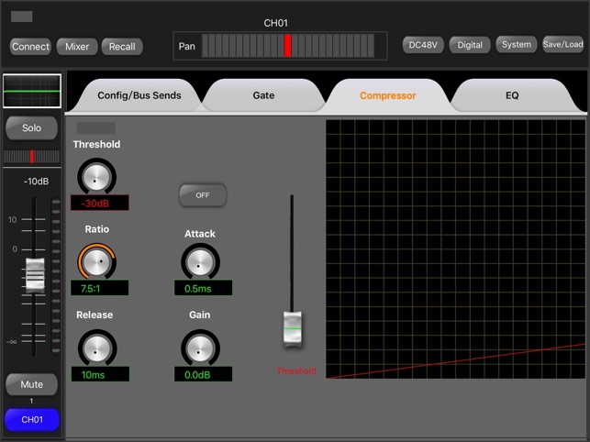Click the -30dB threshold value field

click(x=100, y=204)
